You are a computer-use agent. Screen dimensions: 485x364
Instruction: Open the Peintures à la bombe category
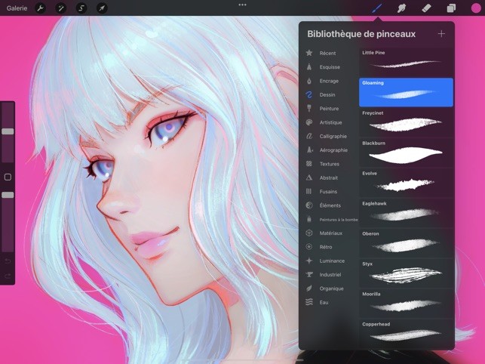[x=330, y=219]
